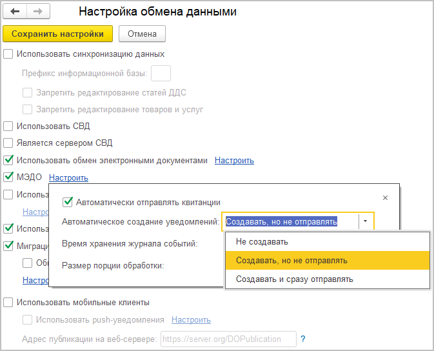Go back with the left arrow button
434x351 pixels.
coord(15,12)
